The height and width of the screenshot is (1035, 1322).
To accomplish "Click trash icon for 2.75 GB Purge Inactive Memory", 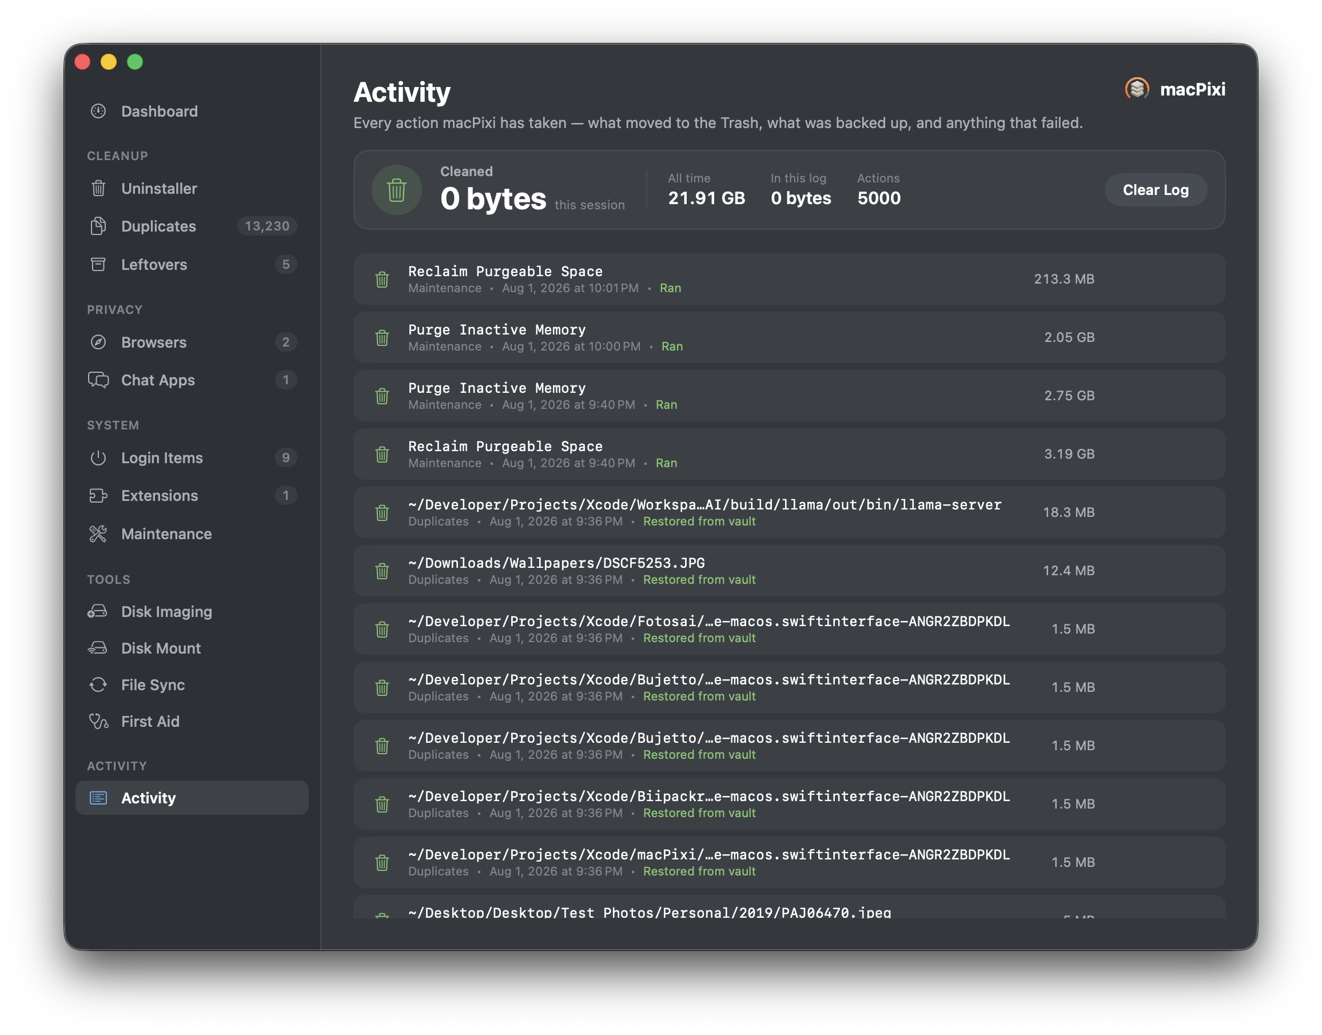I will [383, 396].
